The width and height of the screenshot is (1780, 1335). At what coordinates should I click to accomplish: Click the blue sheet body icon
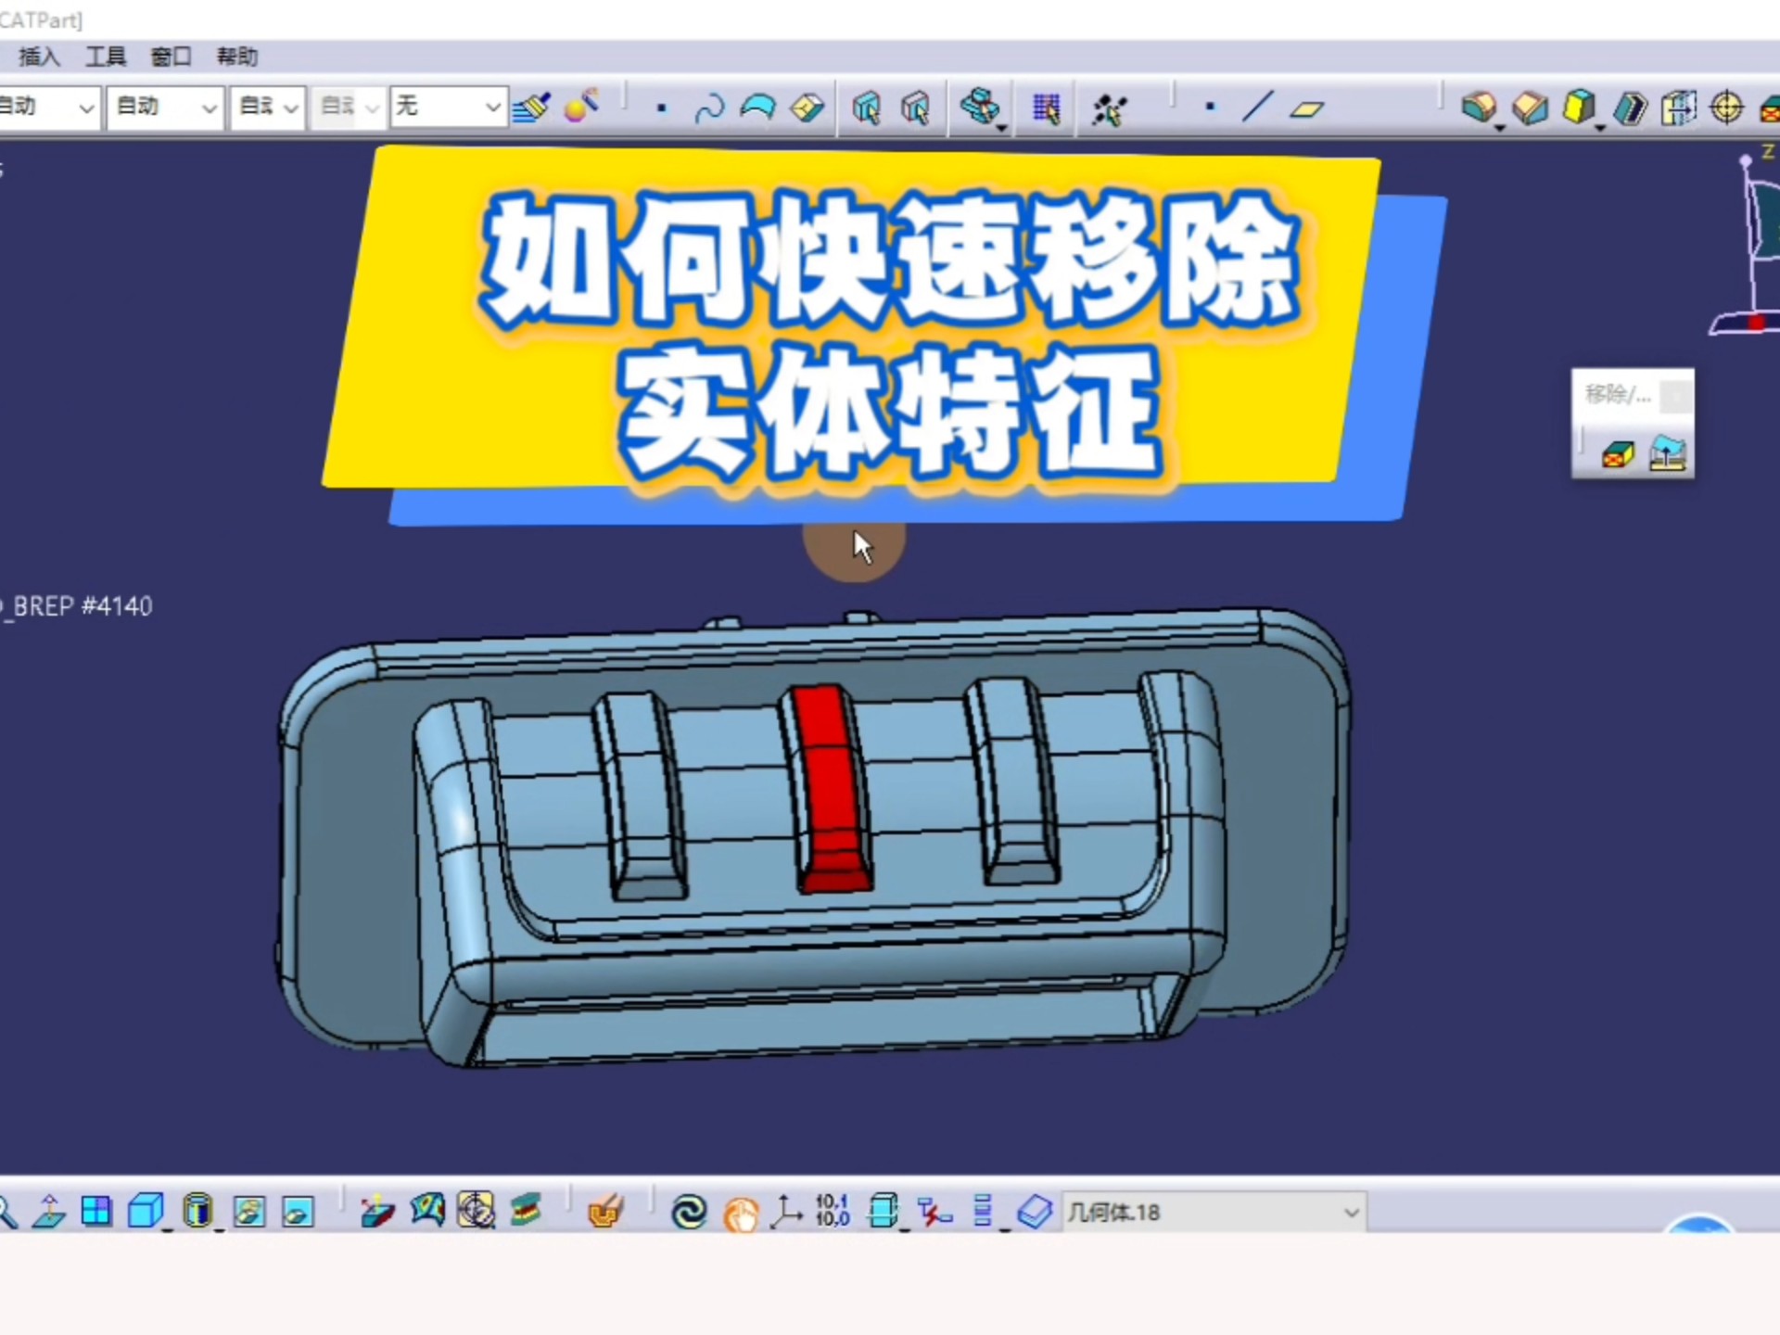click(1034, 1212)
